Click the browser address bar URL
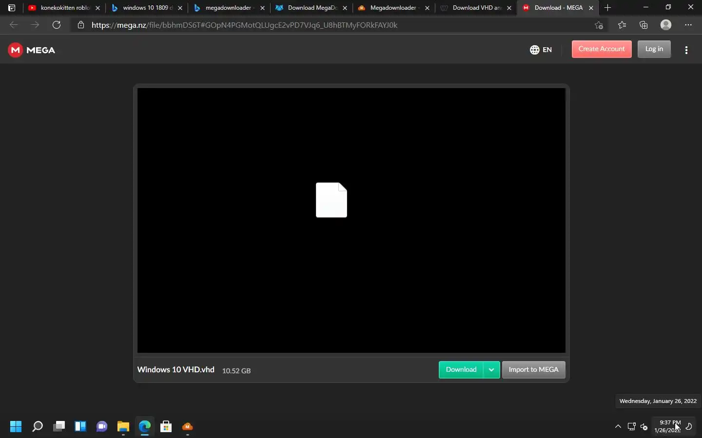The image size is (702, 438). coord(244,25)
